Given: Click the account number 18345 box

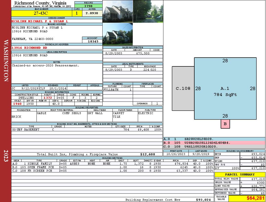Looking at the screenshot, I should tap(92, 41).
